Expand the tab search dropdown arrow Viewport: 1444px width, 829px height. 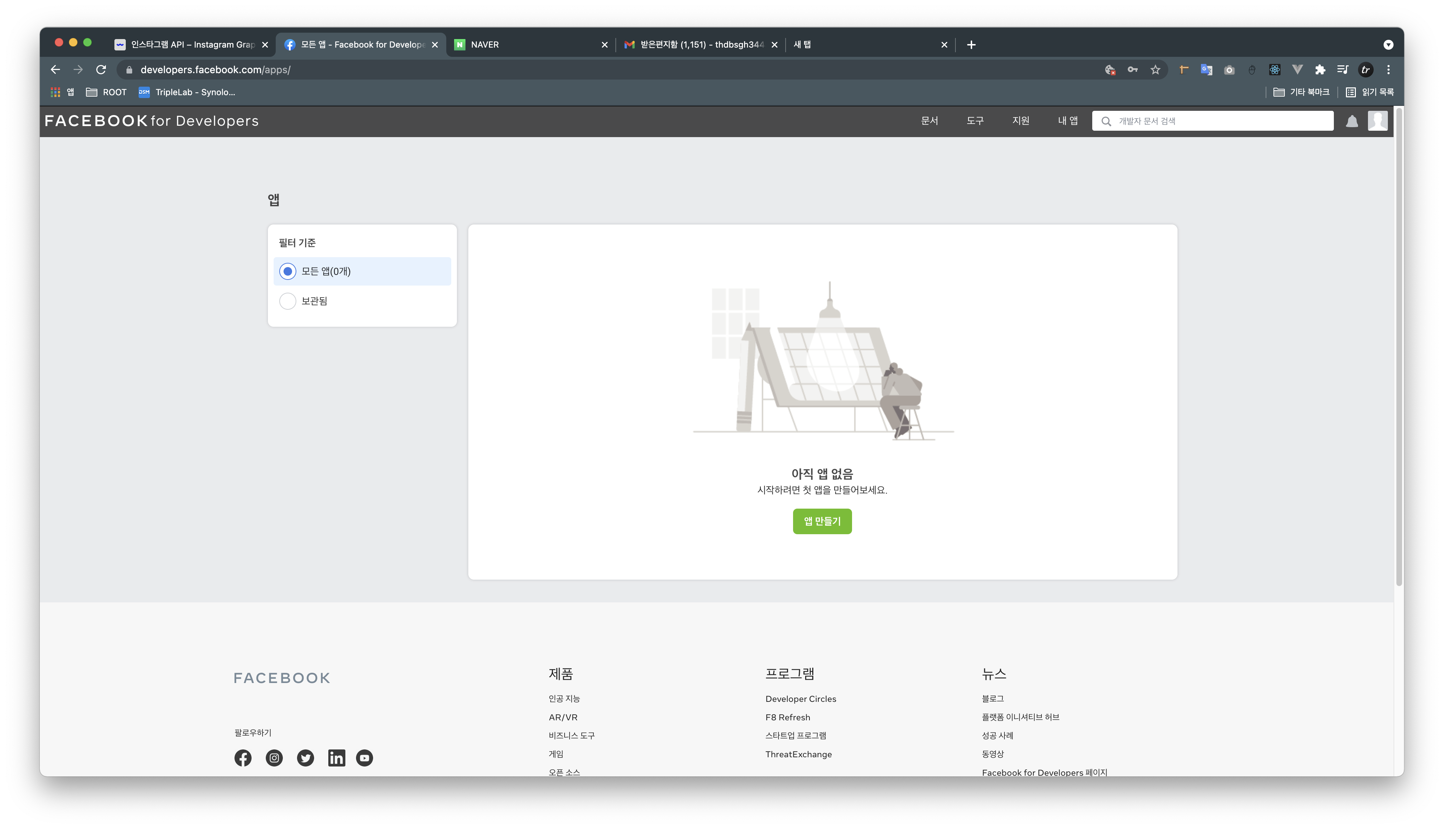(1388, 44)
